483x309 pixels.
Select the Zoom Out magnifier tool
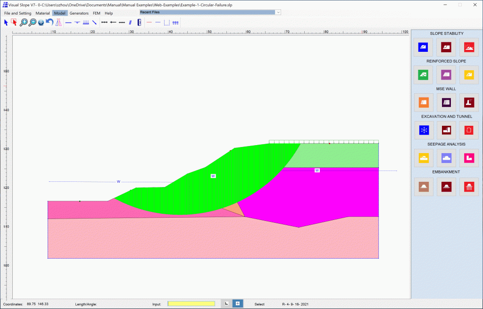click(33, 22)
